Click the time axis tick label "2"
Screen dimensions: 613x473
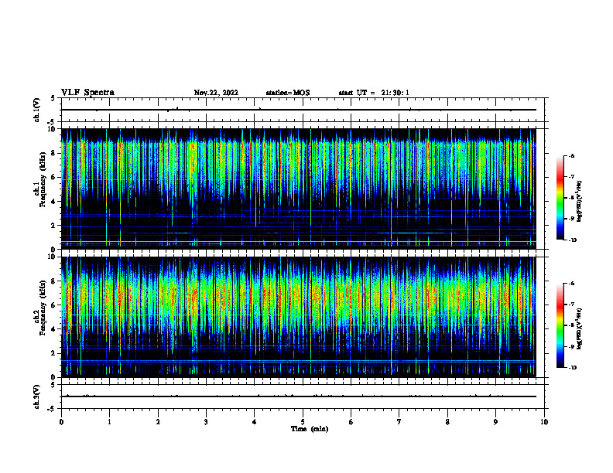(158, 422)
